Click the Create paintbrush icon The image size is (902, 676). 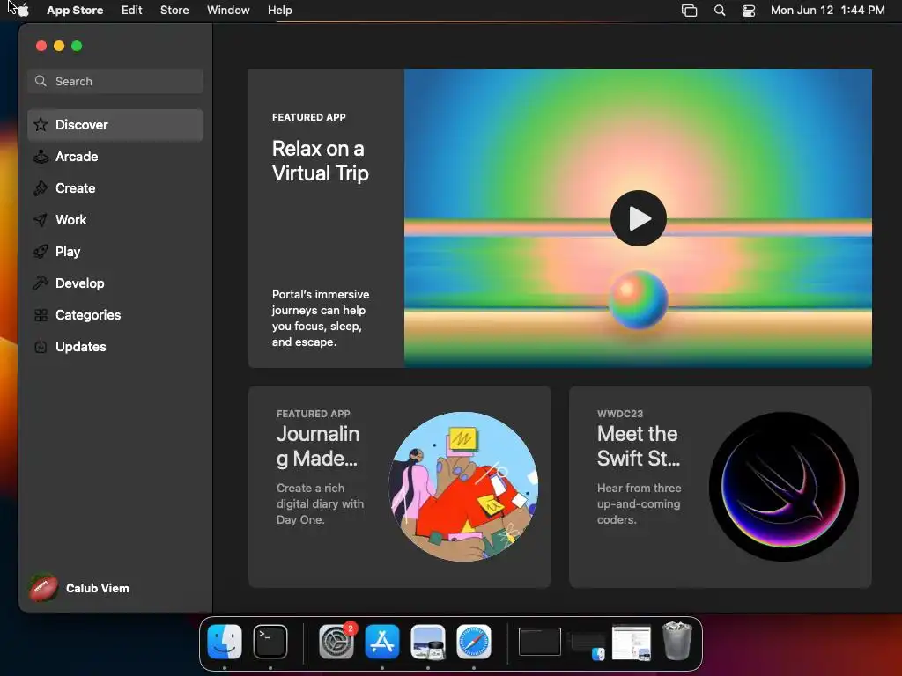(x=41, y=188)
